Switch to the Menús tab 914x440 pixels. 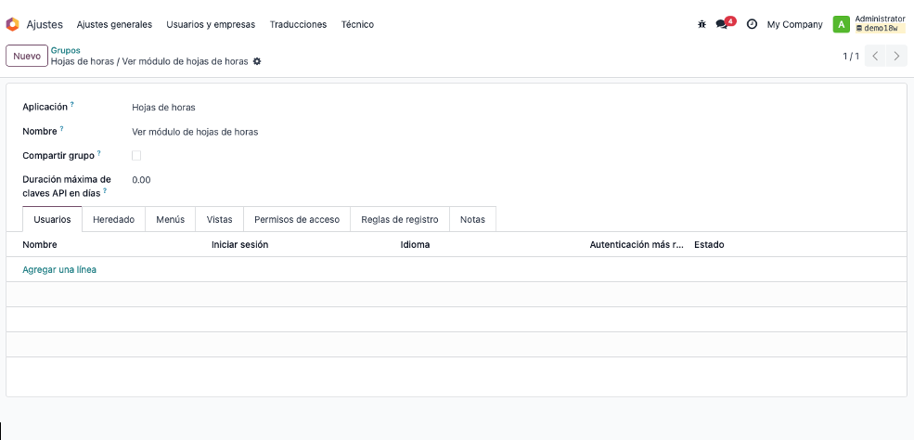click(x=170, y=220)
